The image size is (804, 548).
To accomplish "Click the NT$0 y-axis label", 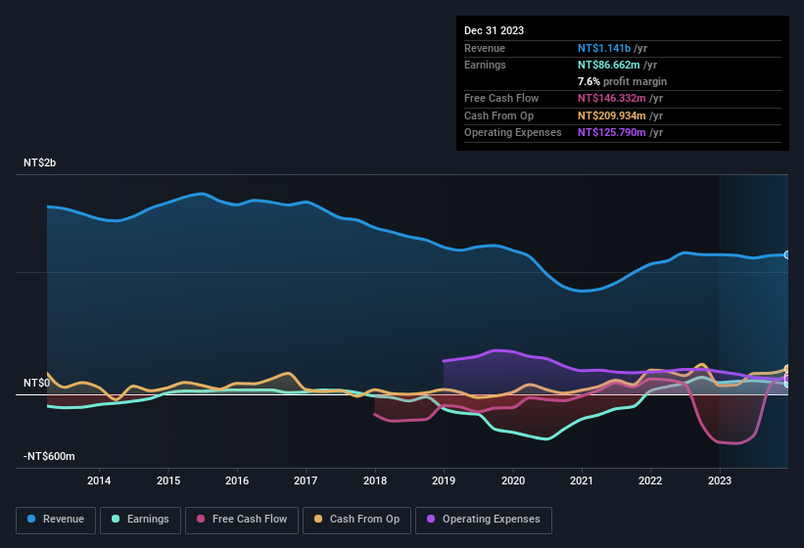I will click(37, 383).
